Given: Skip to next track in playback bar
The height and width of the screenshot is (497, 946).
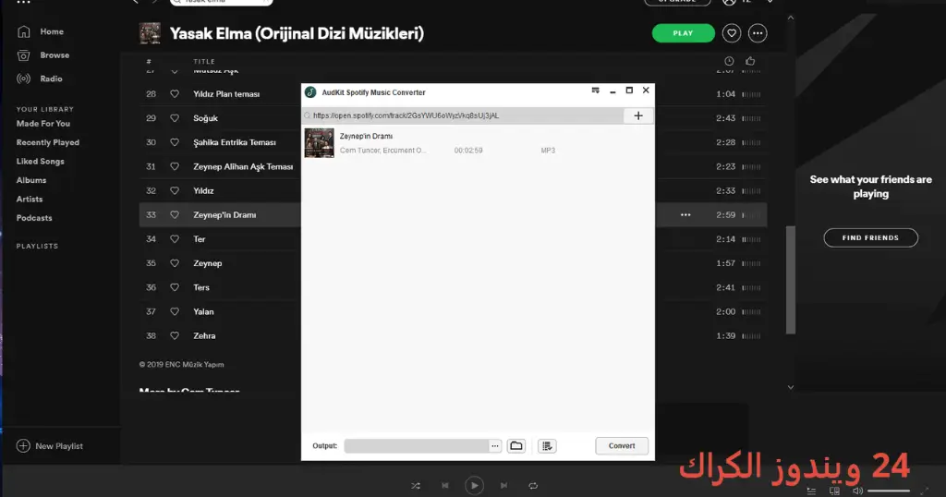Looking at the screenshot, I should pos(503,486).
